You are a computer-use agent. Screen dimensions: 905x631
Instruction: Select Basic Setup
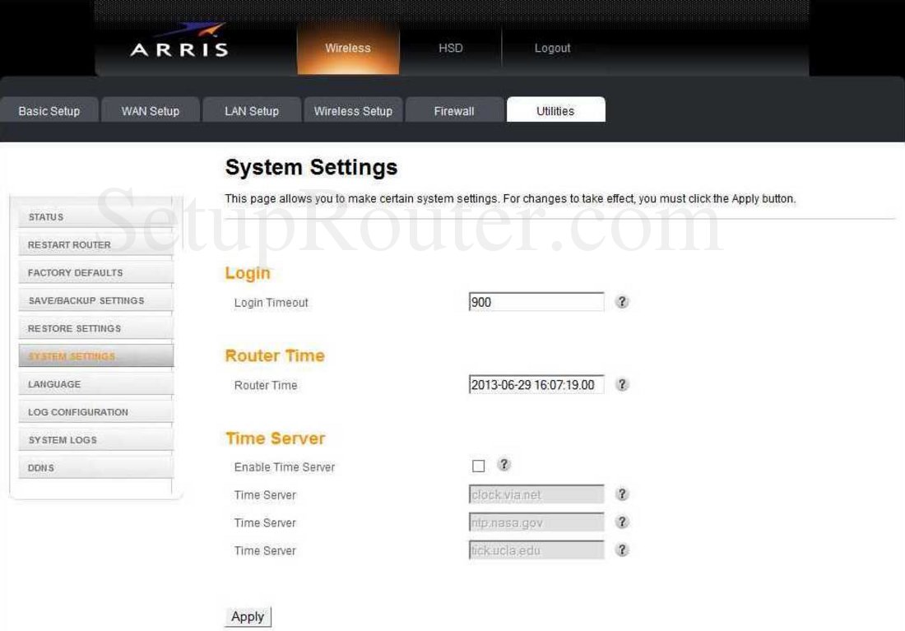click(x=48, y=110)
